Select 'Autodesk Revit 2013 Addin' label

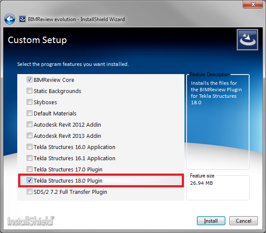[67, 136]
